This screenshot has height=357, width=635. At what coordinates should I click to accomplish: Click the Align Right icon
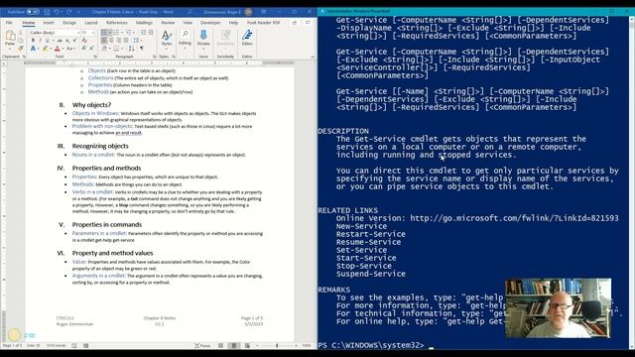(119, 41)
